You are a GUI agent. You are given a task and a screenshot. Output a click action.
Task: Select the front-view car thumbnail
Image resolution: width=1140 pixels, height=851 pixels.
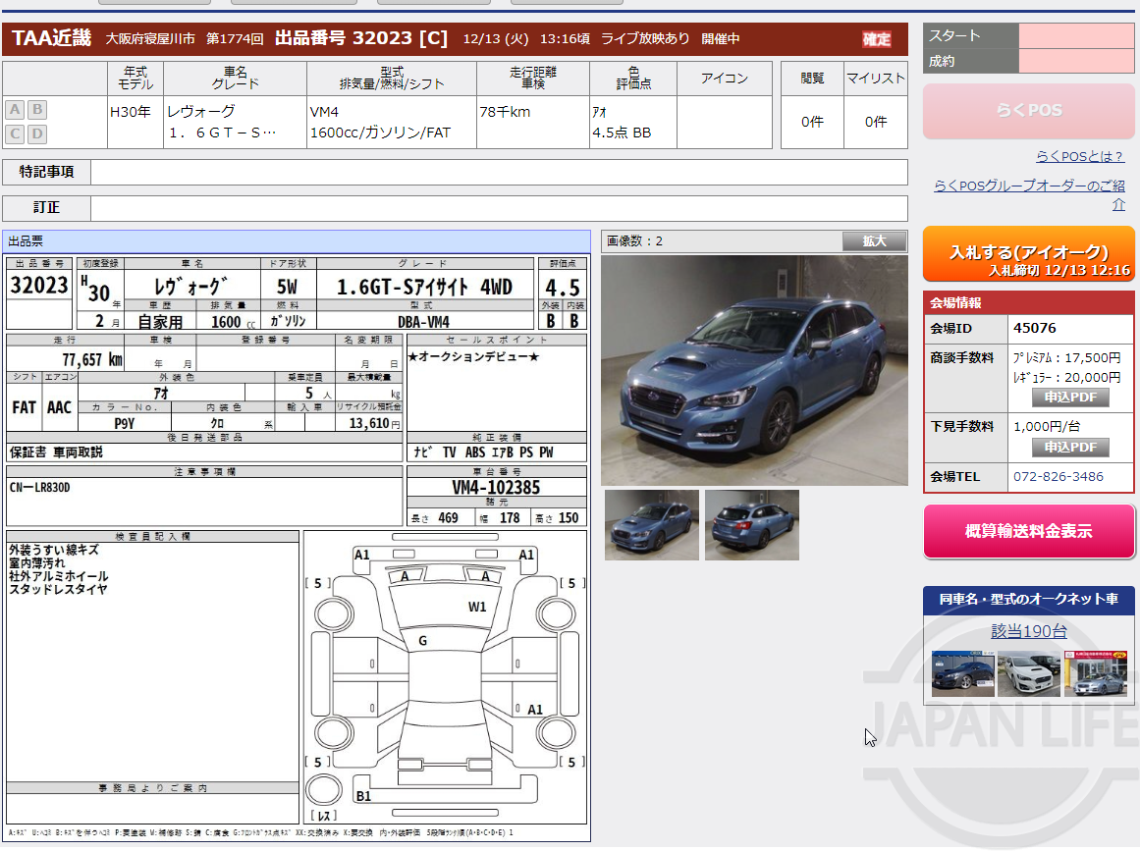point(651,525)
